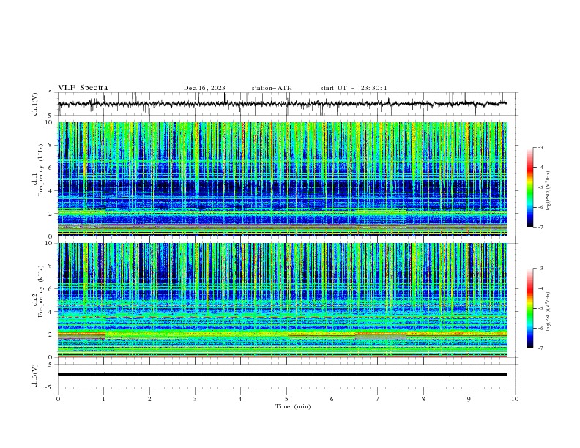Click the '6' tick on time axis
The height and width of the screenshot is (448, 580).
(332, 399)
